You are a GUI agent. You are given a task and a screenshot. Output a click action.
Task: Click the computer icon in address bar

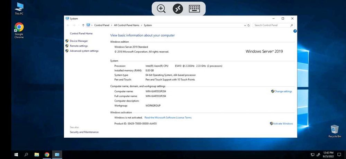pos(88,25)
